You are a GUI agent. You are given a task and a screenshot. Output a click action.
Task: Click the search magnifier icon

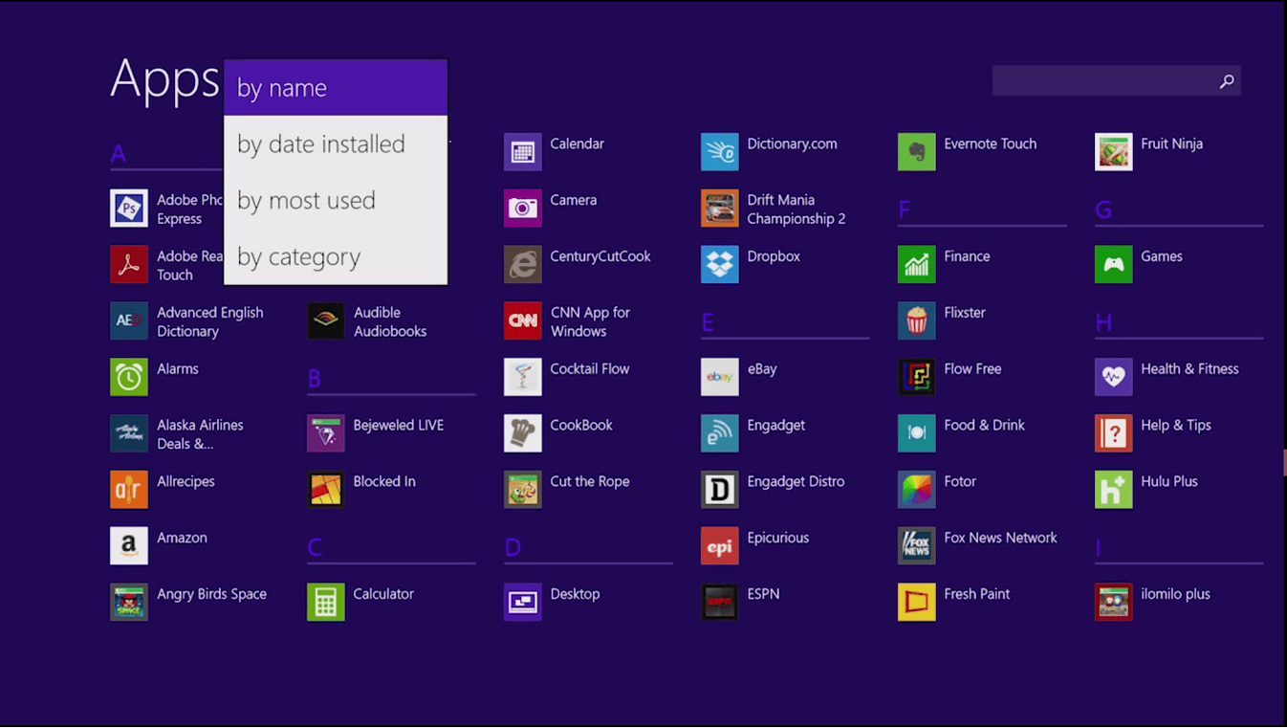pyautogui.click(x=1226, y=81)
